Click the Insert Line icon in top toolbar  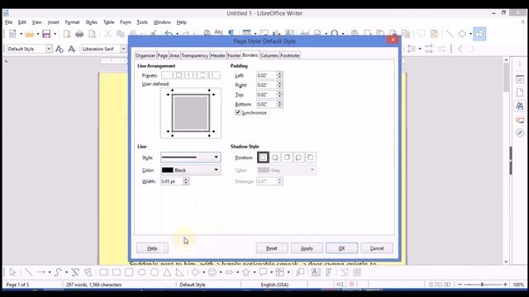tap(449, 34)
